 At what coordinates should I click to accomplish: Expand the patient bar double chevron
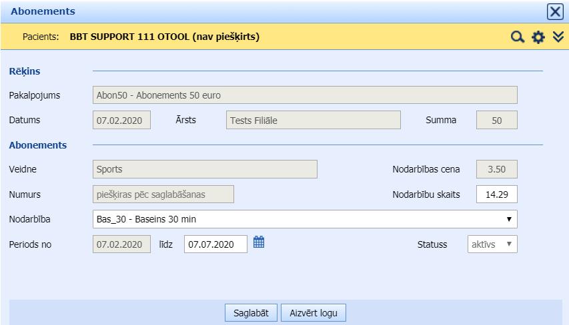(558, 37)
